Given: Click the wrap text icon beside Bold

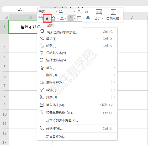Looking at the screenshot, I should pos(41,18).
